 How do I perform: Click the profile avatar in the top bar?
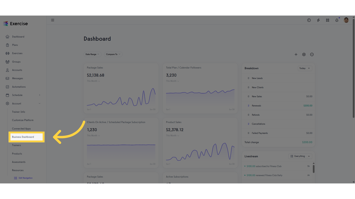(346, 20)
